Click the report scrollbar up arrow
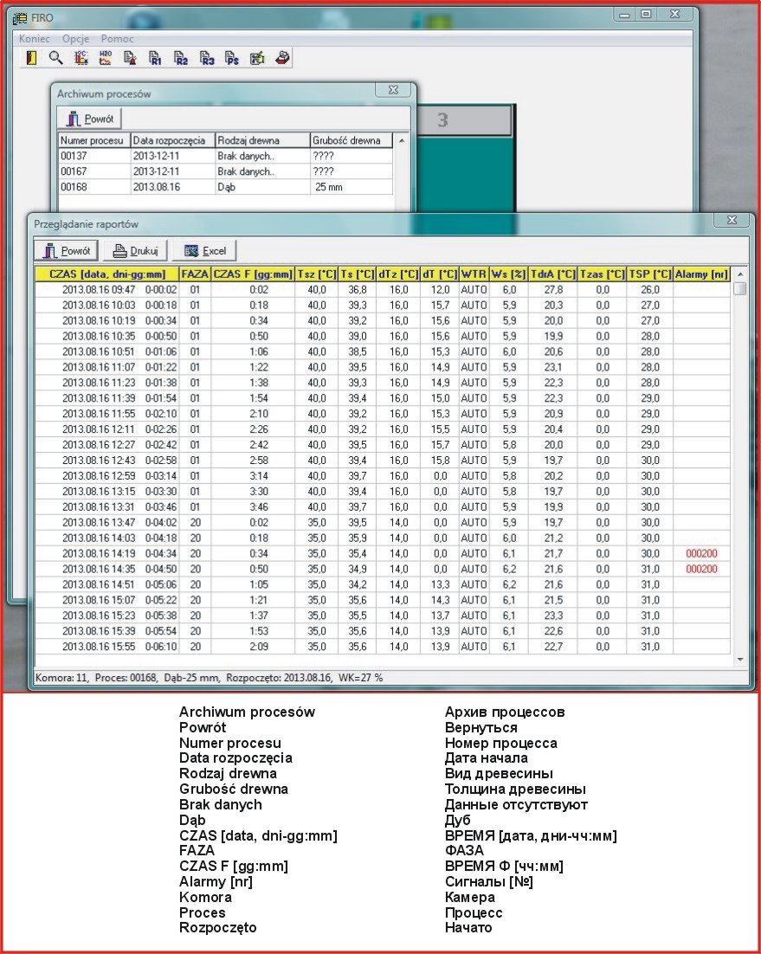Screen dimensions: 761x954 pyautogui.click(x=739, y=274)
